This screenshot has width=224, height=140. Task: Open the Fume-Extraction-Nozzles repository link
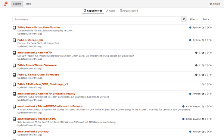[x=43, y=27]
